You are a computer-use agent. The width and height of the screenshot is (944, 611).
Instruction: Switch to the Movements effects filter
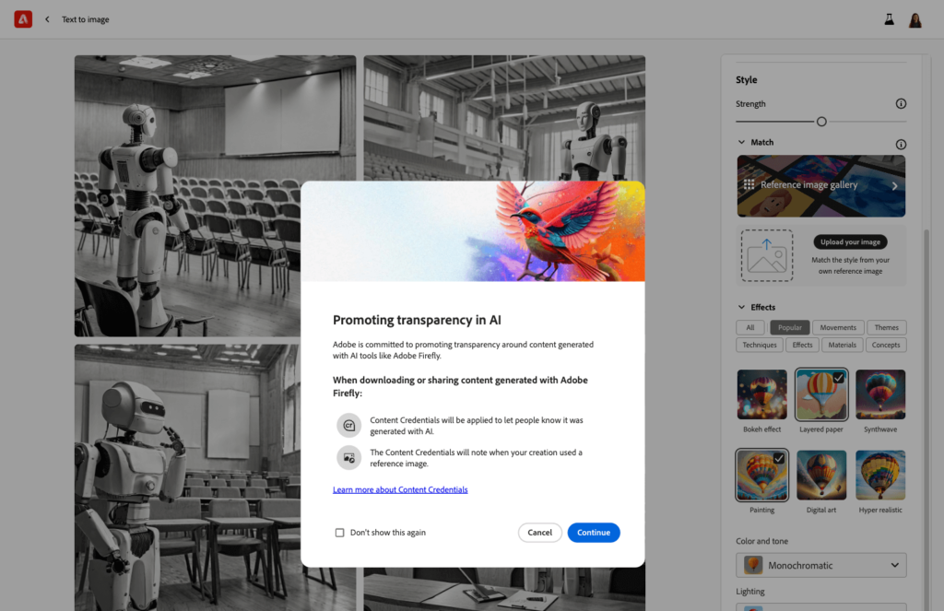pyautogui.click(x=837, y=327)
